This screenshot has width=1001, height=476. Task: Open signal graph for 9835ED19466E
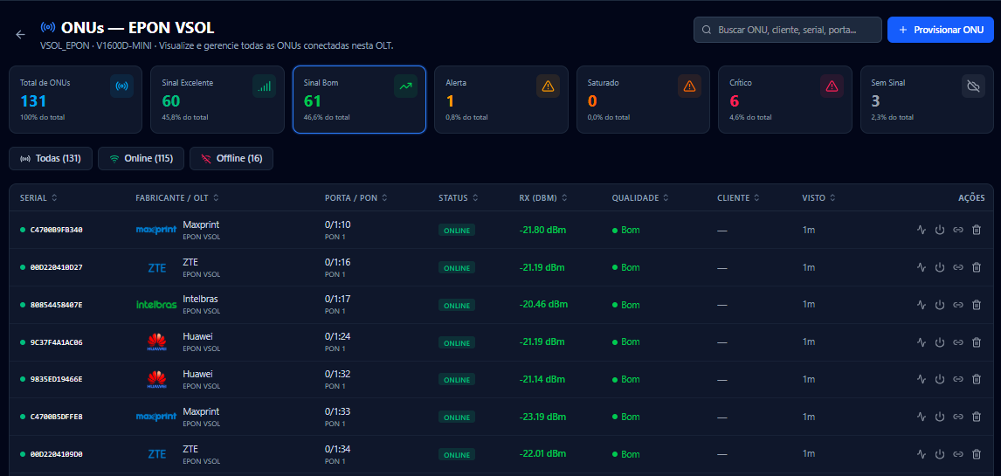[921, 379]
